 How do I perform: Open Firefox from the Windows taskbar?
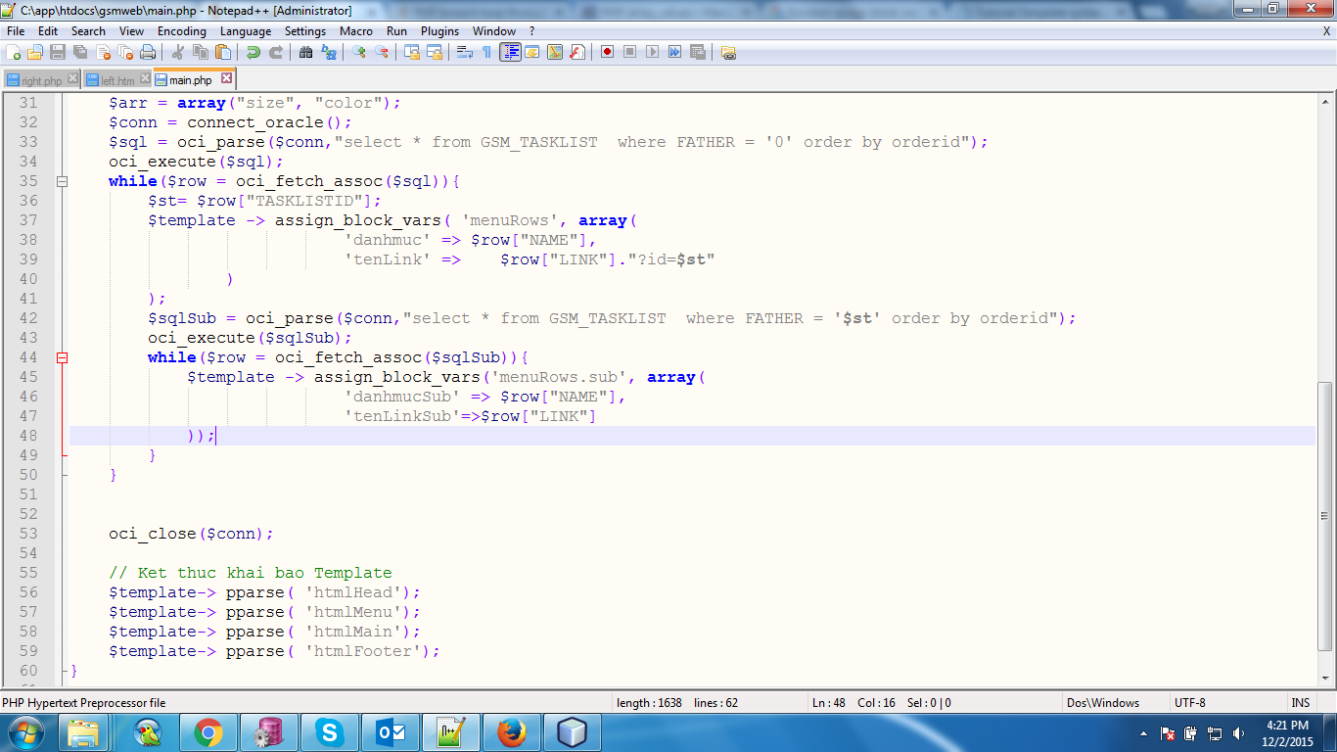point(511,732)
